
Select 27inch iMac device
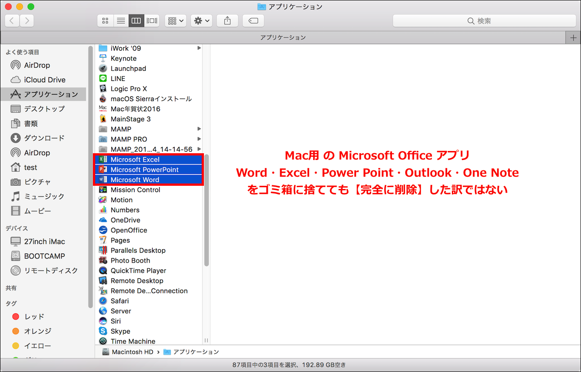pos(44,241)
